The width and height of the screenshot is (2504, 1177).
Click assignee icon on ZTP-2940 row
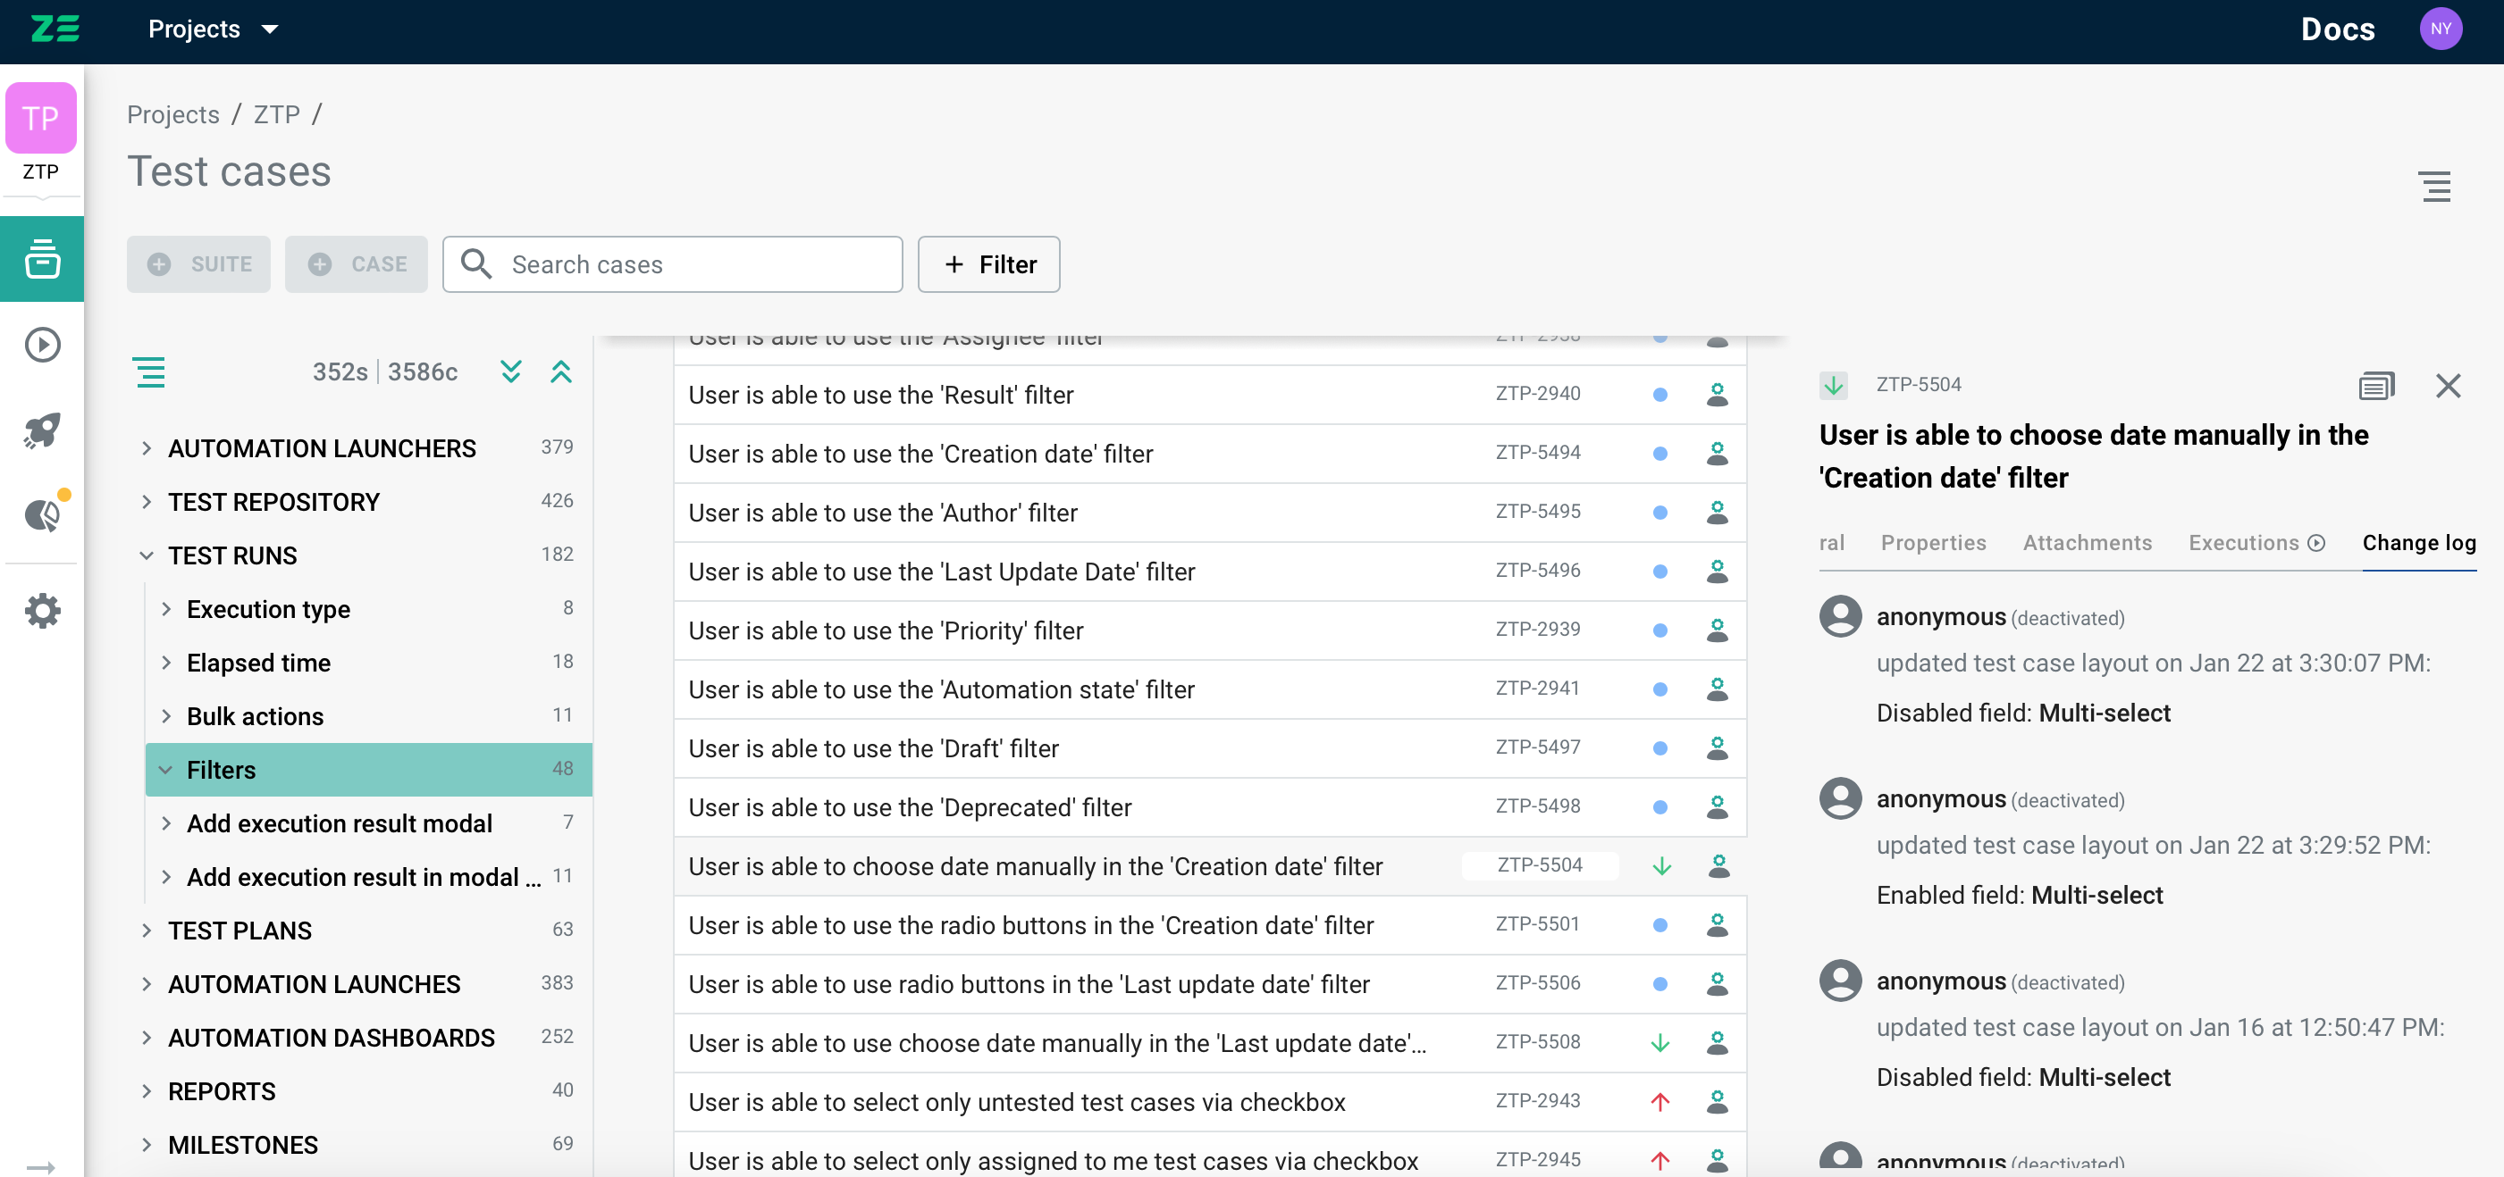pos(1717,395)
